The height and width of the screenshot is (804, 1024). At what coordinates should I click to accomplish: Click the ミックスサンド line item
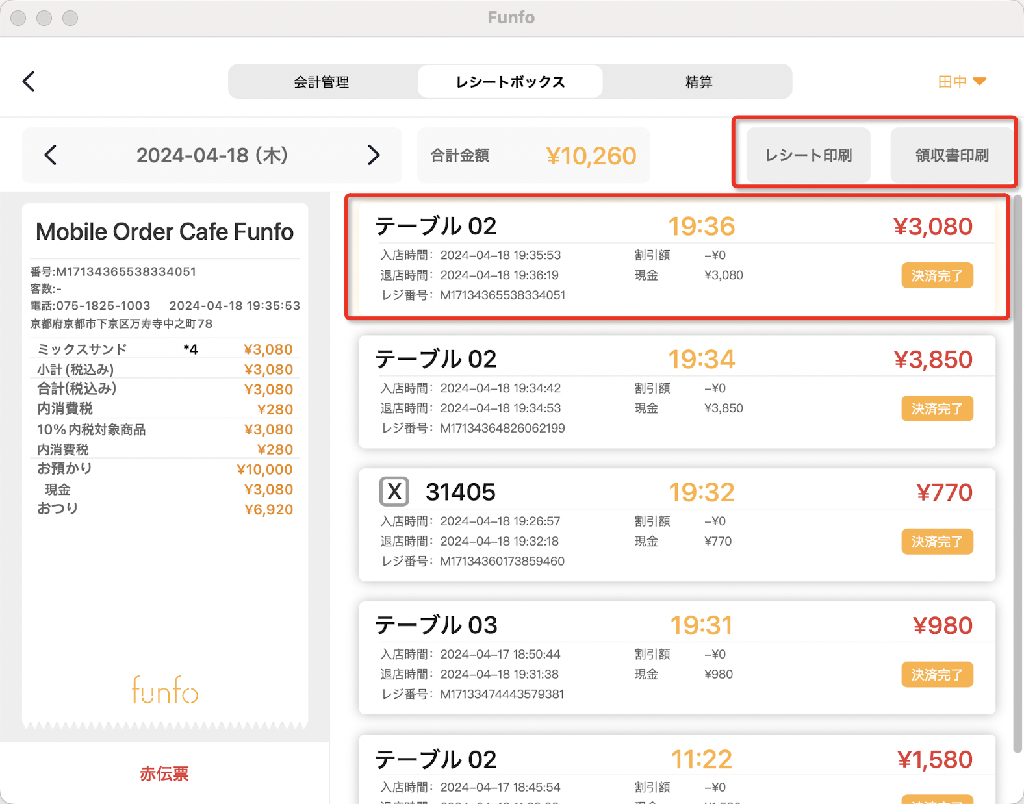tap(165, 349)
